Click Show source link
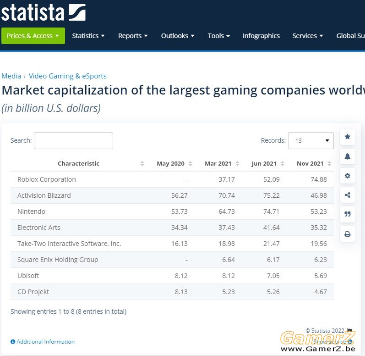Image resolution: width=365 pixels, height=356 pixels. (x=329, y=342)
